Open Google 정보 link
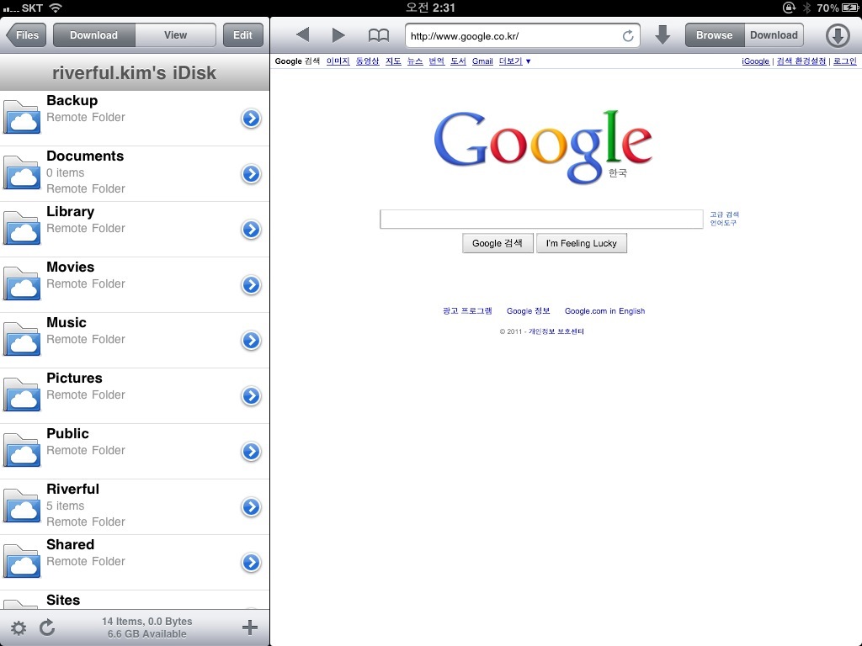862x646 pixels. 529,311
